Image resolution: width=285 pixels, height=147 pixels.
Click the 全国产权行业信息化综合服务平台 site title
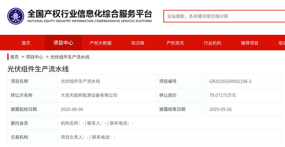click(x=90, y=14)
